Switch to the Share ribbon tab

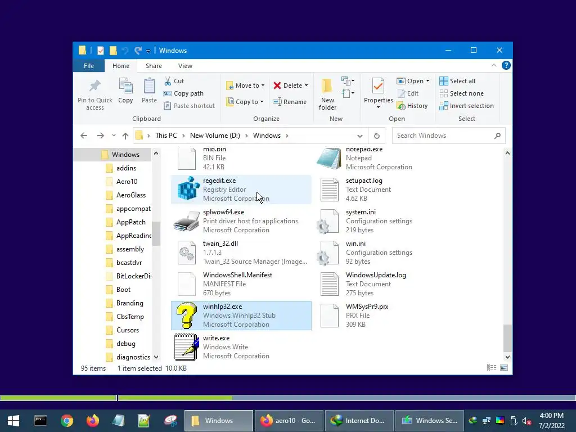[x=154, y=66]
